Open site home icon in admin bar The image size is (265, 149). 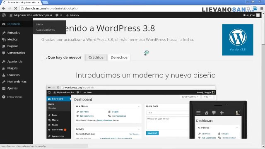pos(11,15)
